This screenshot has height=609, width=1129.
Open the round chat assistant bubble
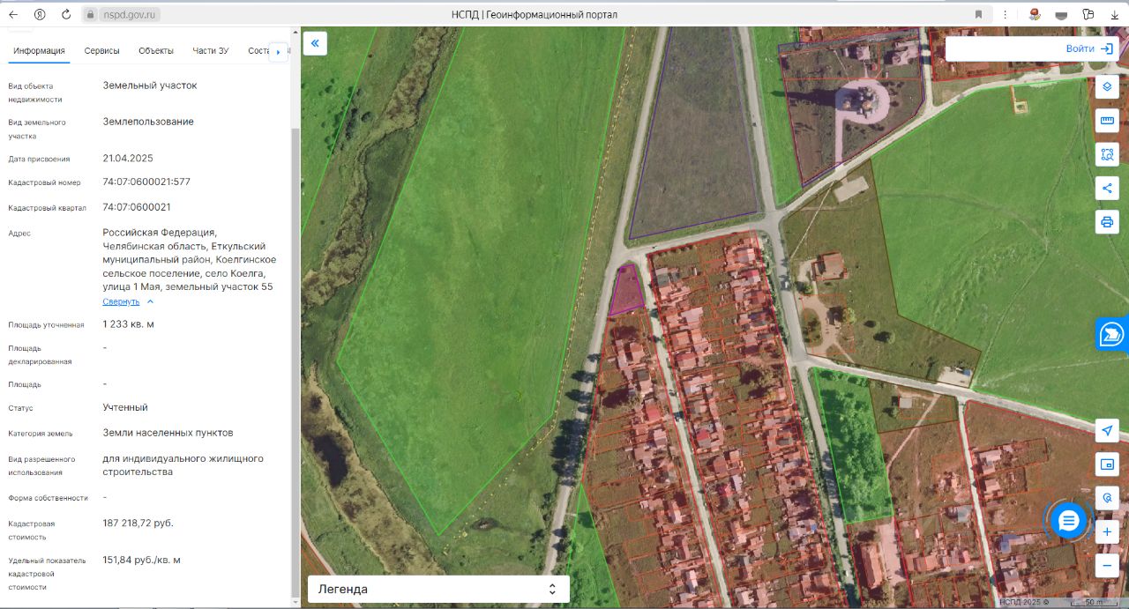point(1068,521)
